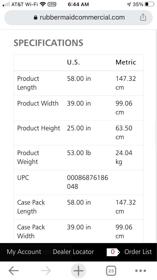This screenshot has height=280, width=157.
Task: Open the tab switcher showing 23 tabs
Action: [x=111, y=271]
